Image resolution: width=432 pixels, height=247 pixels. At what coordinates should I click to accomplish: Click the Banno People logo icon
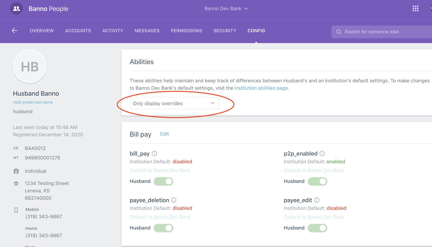[16, 9]
